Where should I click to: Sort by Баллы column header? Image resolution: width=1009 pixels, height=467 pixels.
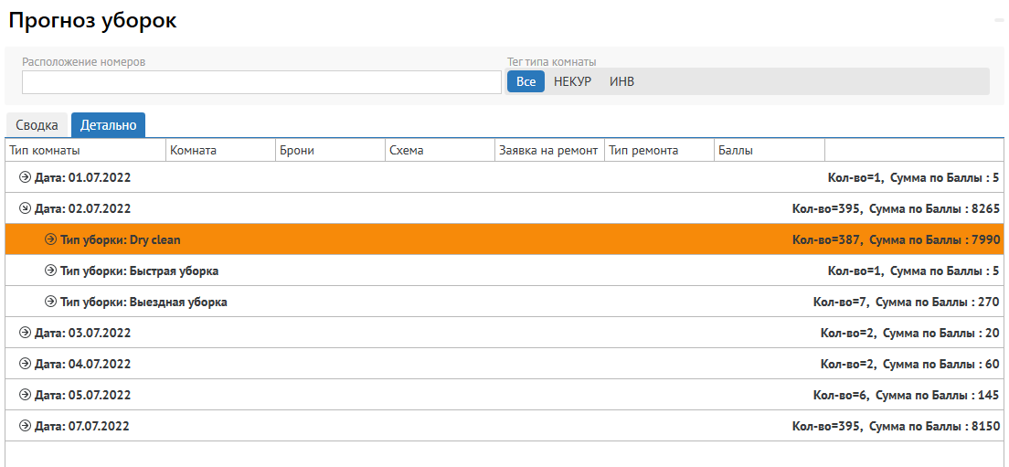(769, 150)
